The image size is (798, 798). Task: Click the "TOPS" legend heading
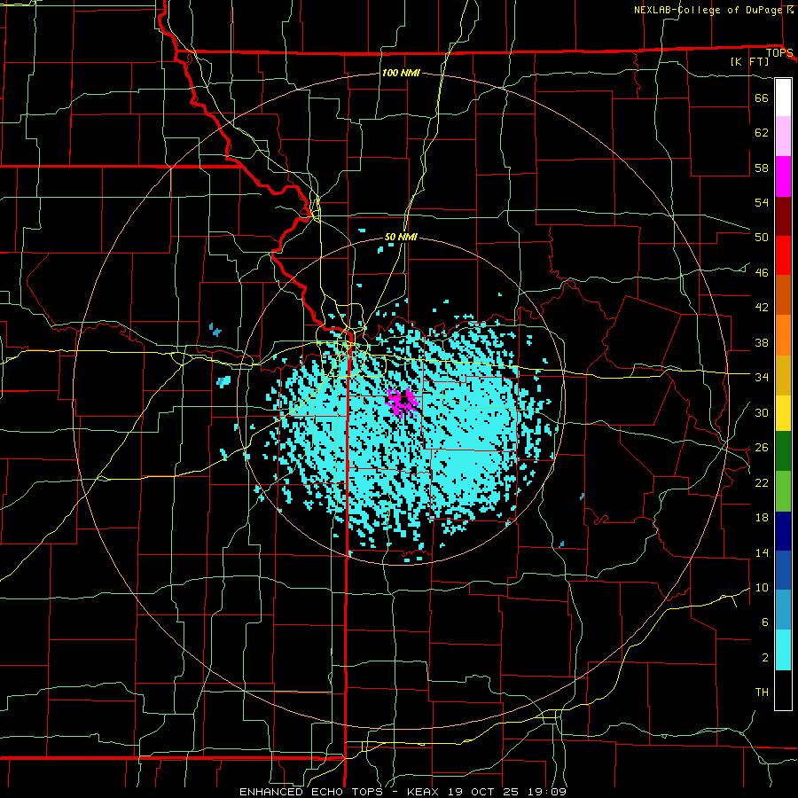(x=779, y=52)
